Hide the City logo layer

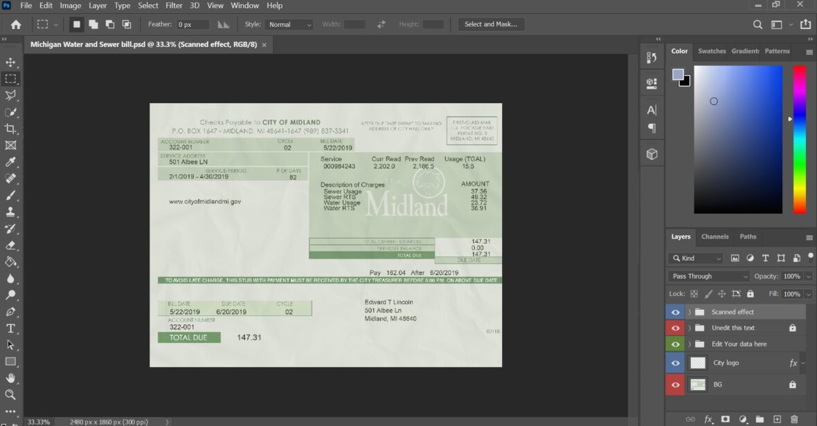pyautogui.click(x=675, y=363)
